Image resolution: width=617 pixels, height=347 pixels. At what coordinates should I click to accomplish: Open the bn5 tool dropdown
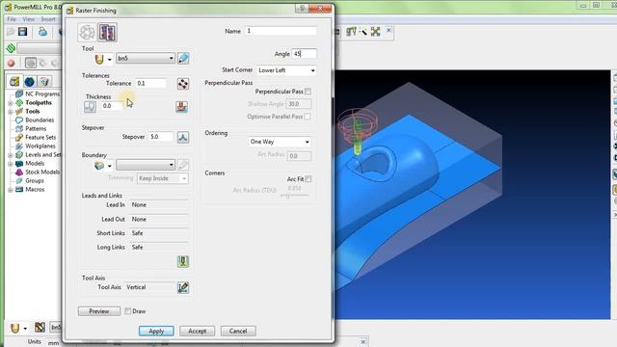click(x=146, y=58)
